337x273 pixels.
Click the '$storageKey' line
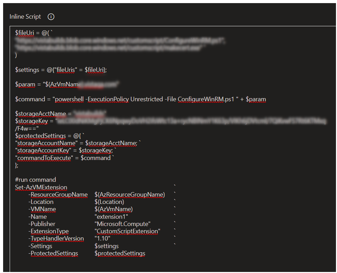(171, 121)
